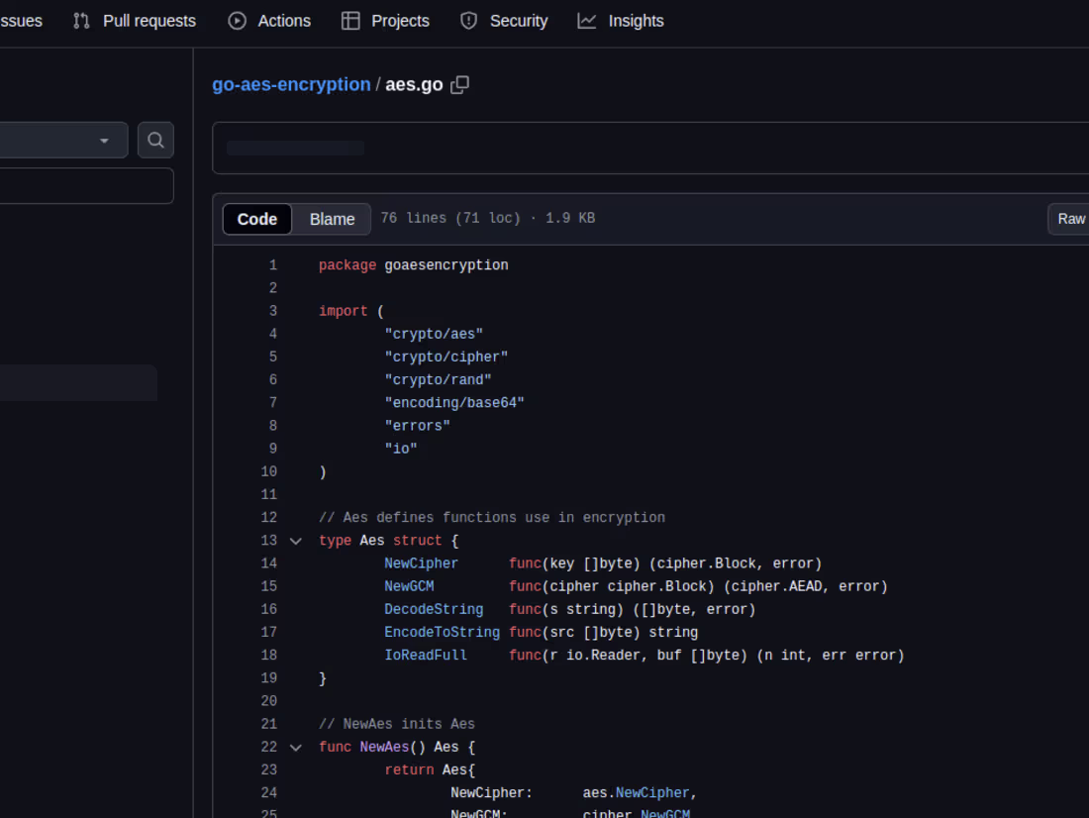Click "76 lines (71 loc) · 1.9 KB" text
Image resolution: width=1089 pixels, height=818 pixels.
pyautogui.click(x=487, y=218)
